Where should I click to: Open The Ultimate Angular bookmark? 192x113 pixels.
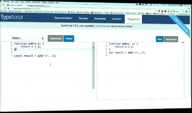coord(117,13)
